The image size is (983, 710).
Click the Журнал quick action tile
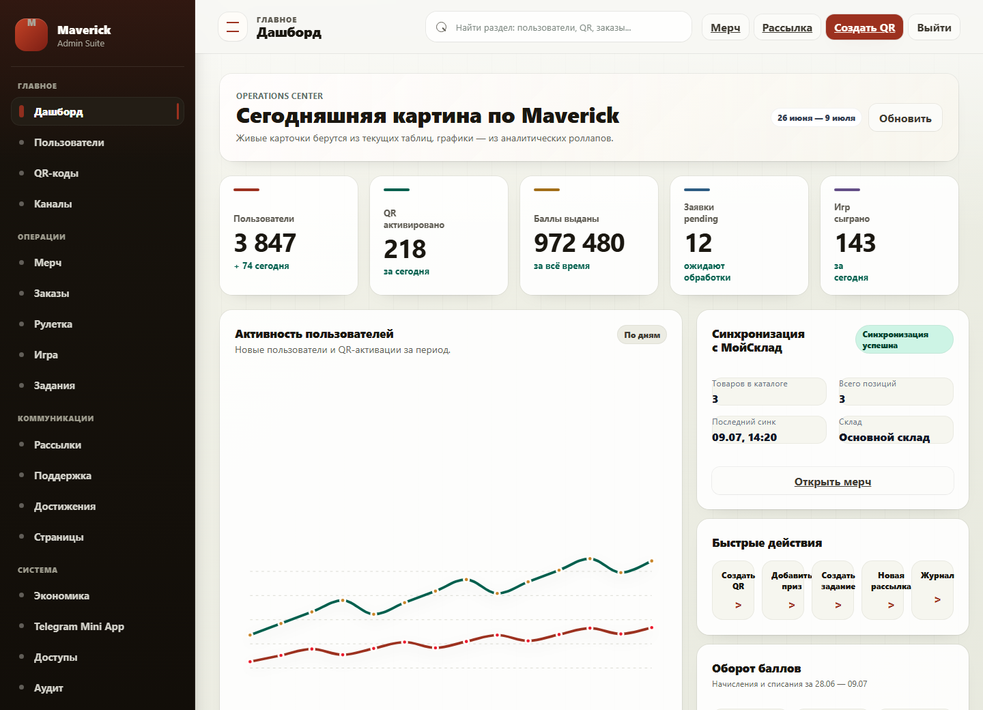point(932,590)
